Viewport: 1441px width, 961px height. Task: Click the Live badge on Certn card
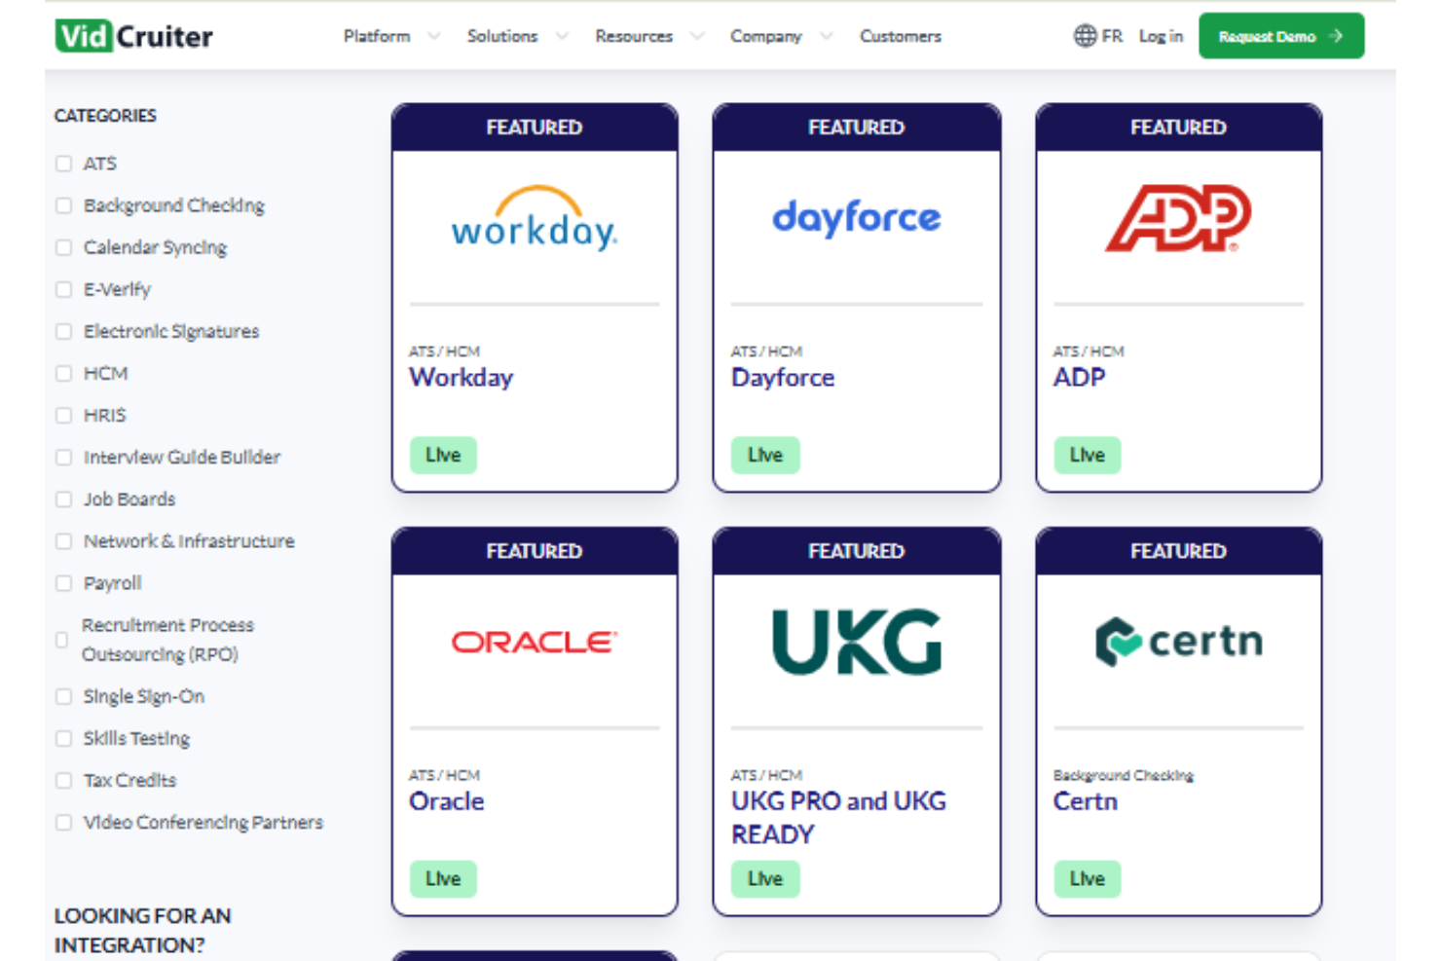(1088, 878)
